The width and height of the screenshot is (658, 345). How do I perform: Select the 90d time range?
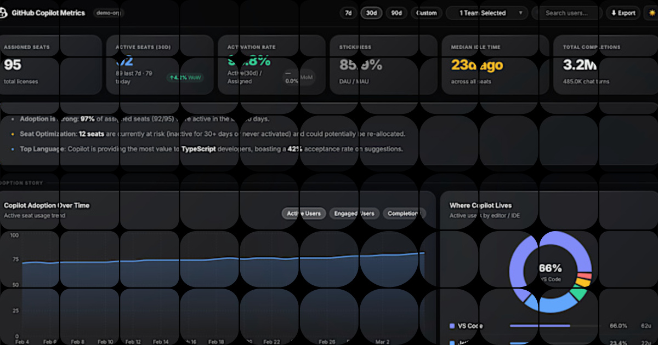pyautogui.click(x=396, y=13)
